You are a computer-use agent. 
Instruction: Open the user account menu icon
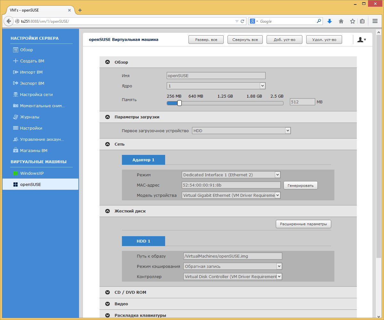tap(362, 40)
